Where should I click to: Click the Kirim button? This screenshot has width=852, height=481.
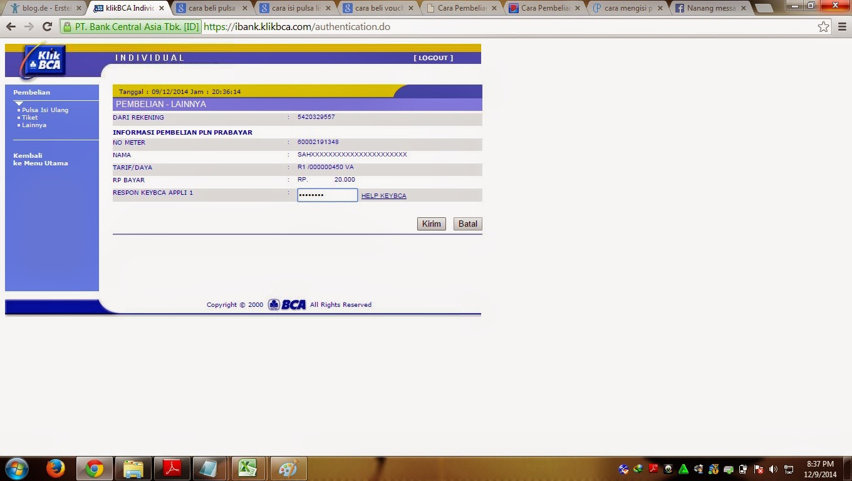coord(432,224)
